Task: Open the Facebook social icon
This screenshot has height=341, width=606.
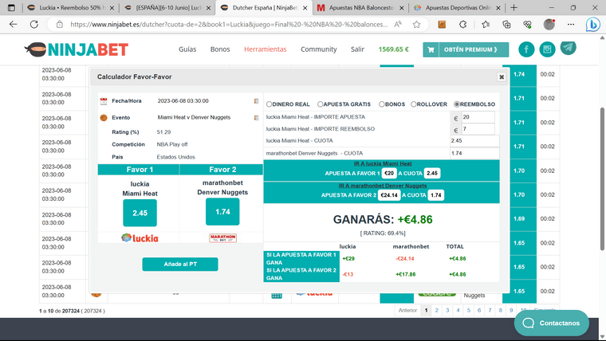Action: [526, 49]
